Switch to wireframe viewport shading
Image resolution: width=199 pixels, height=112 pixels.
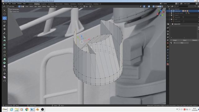point(156,6)
